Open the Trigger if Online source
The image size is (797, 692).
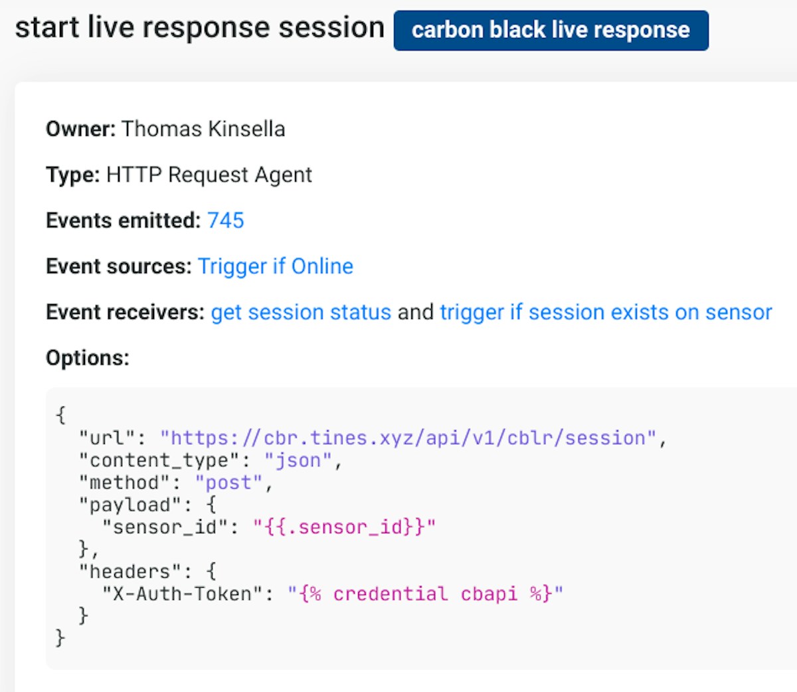tap(276, 266)
